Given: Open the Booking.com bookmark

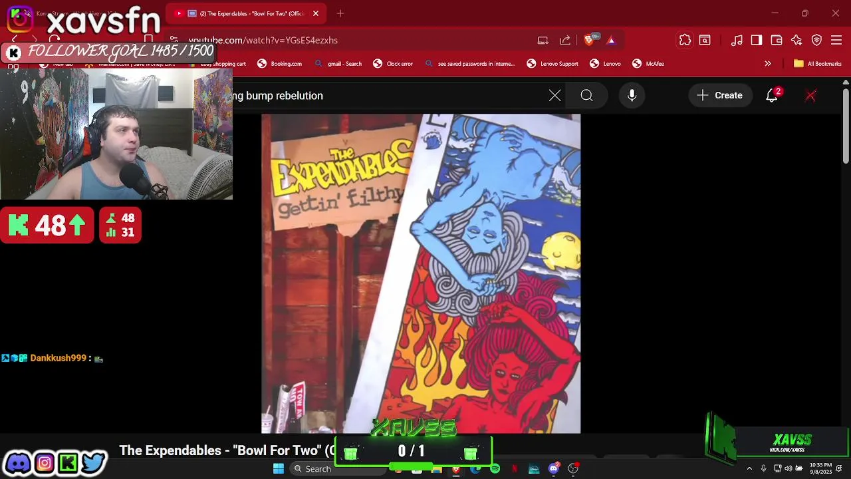Looking at the screenshot, I should [x=280, y=64].
